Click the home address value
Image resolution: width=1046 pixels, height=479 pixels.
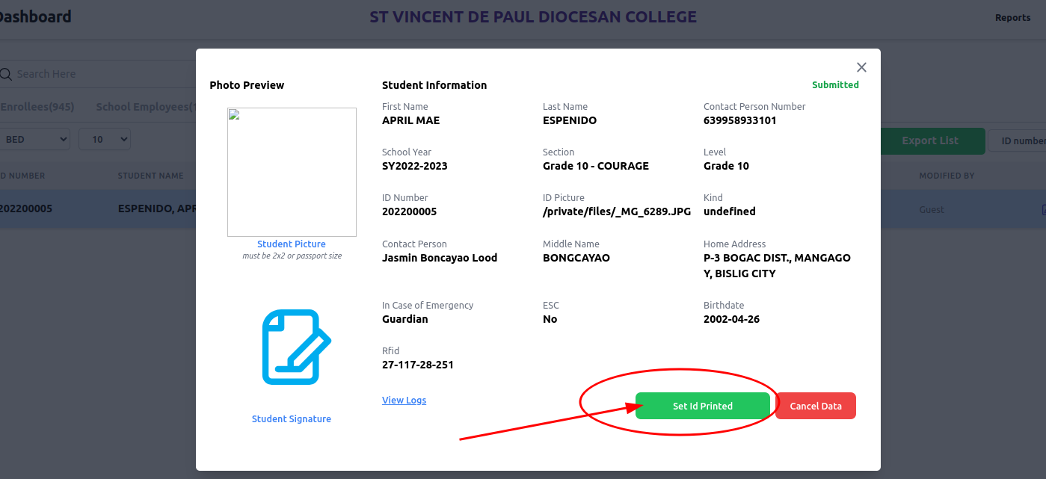(777, 265)
